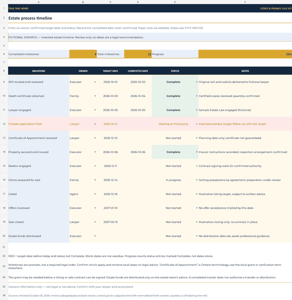The image size is (292, 300).
Task: Open owner dropdown for Offers reviewed
Action: point(95,208)
